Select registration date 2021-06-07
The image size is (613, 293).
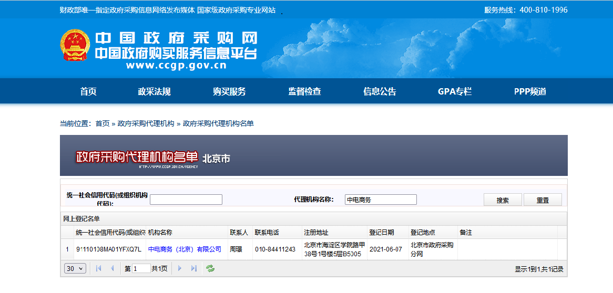386,249
